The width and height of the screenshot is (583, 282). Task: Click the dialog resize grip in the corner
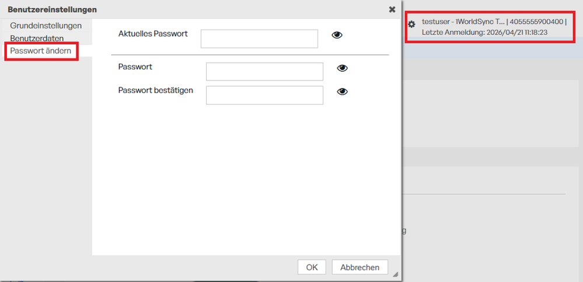pyautogui.click(x=396, y=274)
